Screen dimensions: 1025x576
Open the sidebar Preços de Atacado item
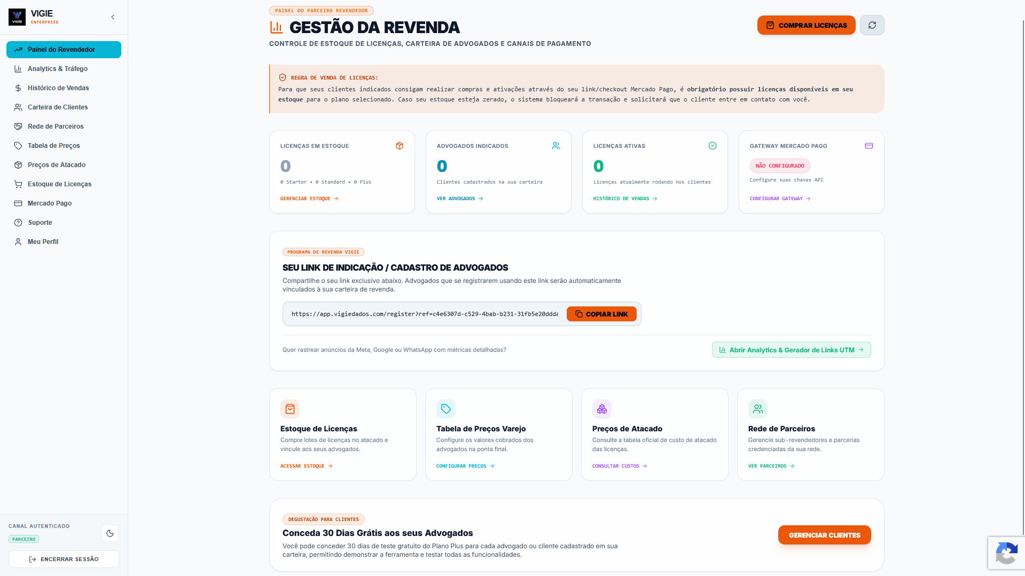(x=64, y=165)
